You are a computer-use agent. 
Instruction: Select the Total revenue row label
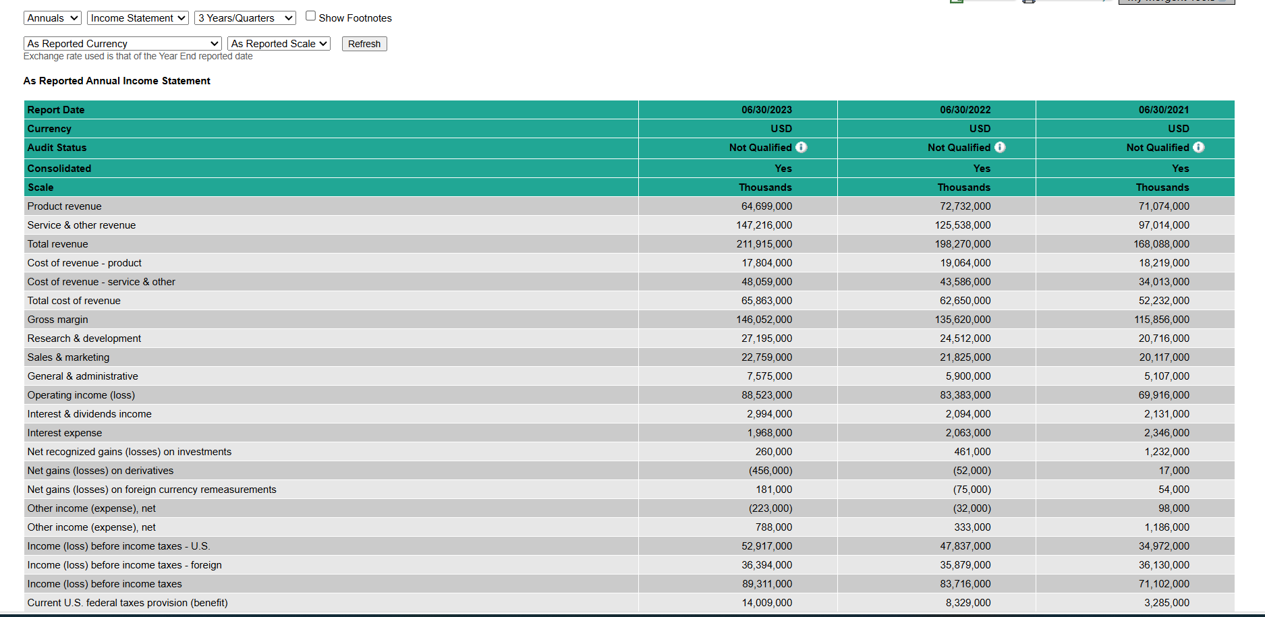[x=57, y=243]
